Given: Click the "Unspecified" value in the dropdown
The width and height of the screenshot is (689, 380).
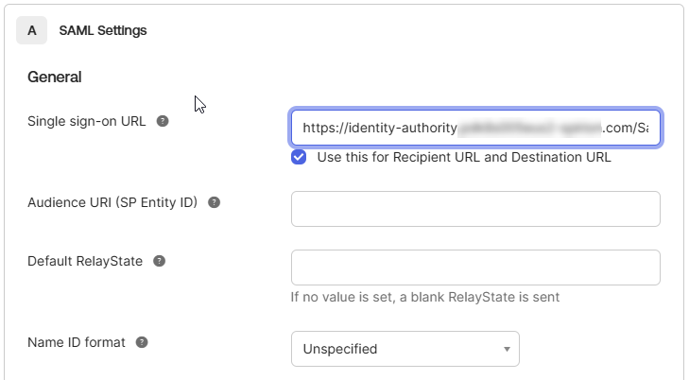Looking at the screenshot, I should point(340,349).
